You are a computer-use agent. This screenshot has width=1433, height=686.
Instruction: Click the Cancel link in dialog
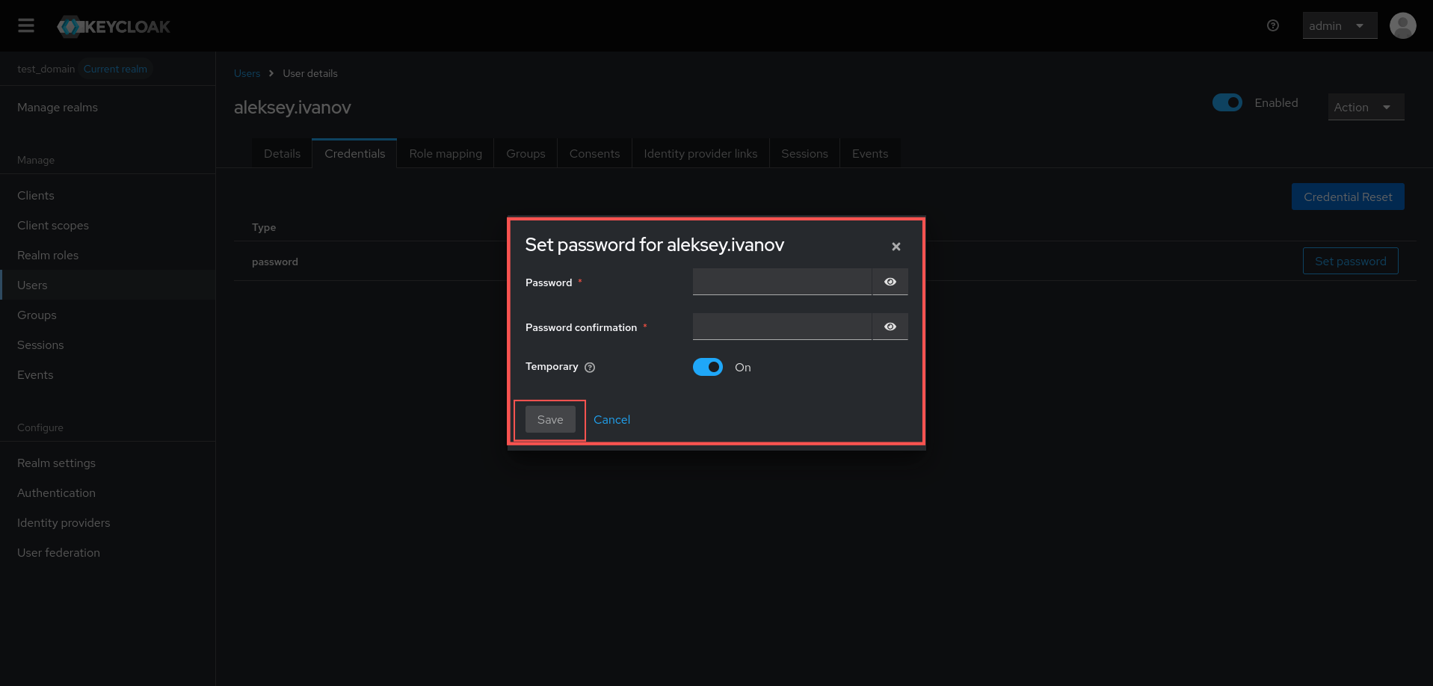click(x=611, y=420)
